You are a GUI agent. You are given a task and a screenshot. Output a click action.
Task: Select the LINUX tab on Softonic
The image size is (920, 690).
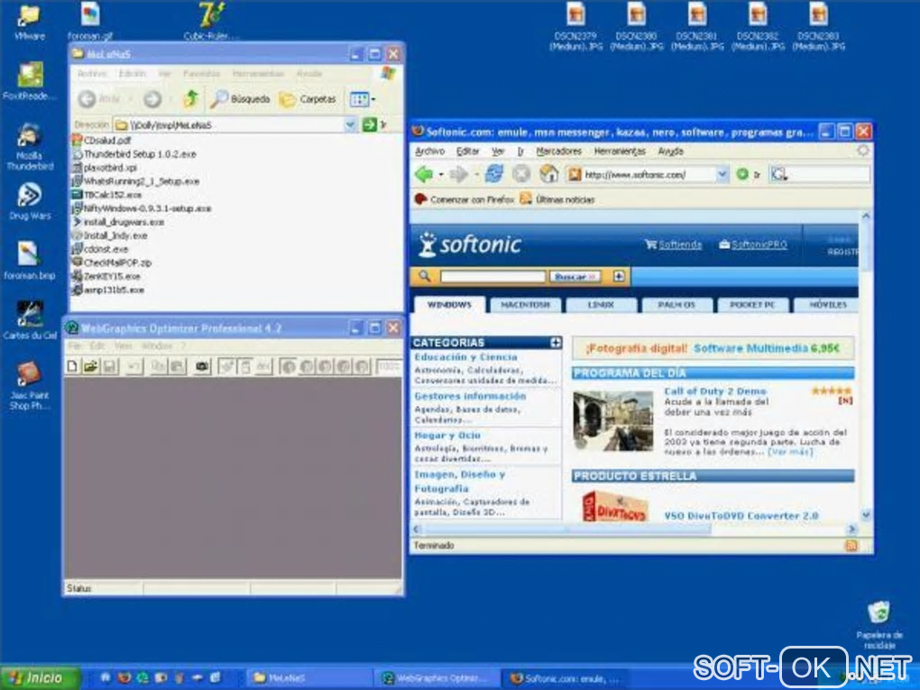click(601, 305)
